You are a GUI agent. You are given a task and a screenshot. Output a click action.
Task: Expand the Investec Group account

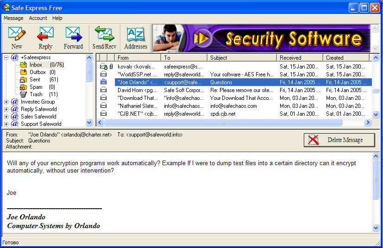tap(6, 102)
